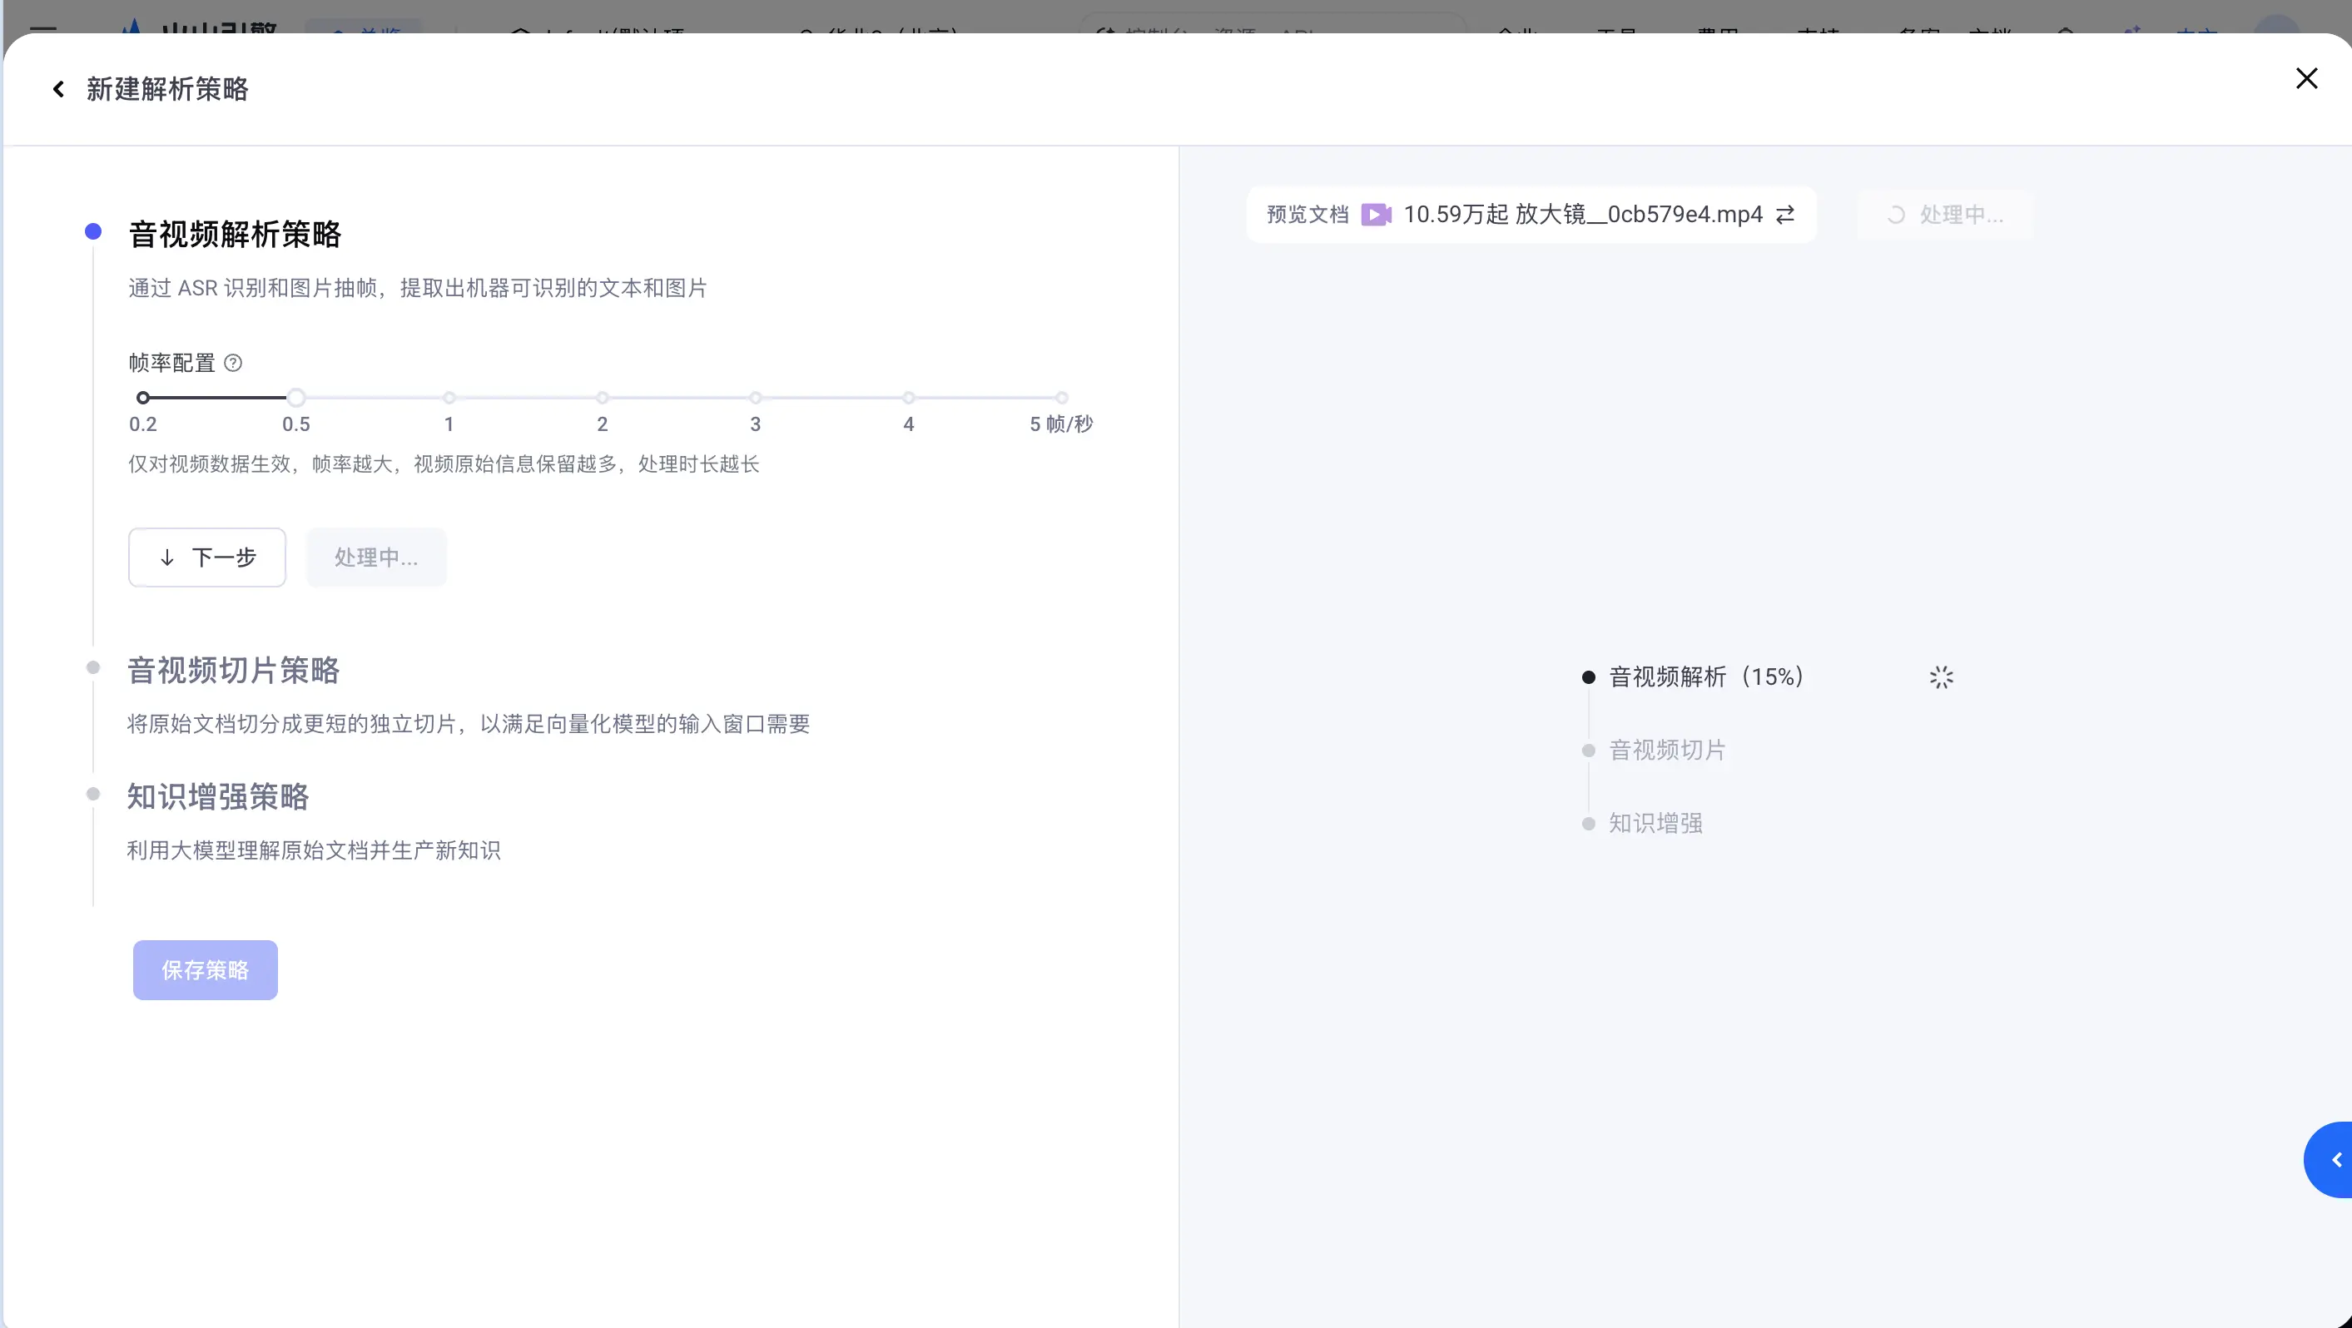The image size is (2352, 1328).
Task: Go back using the arrow beside 新建解析策略
Action: (58, 89)
